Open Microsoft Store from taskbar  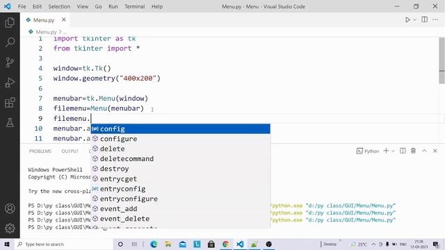211,244
